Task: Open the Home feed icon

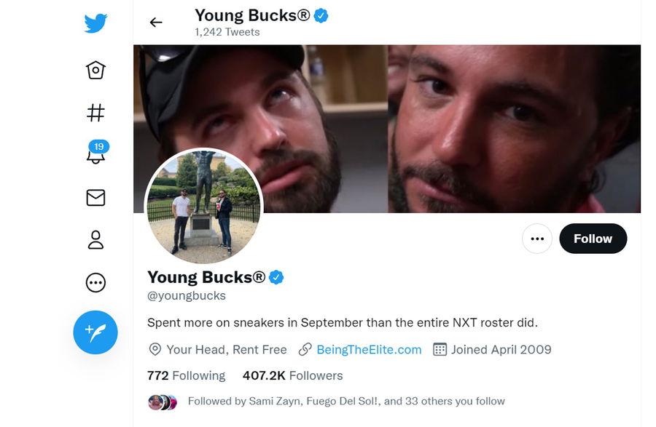Action: click(x=95, y=70)
